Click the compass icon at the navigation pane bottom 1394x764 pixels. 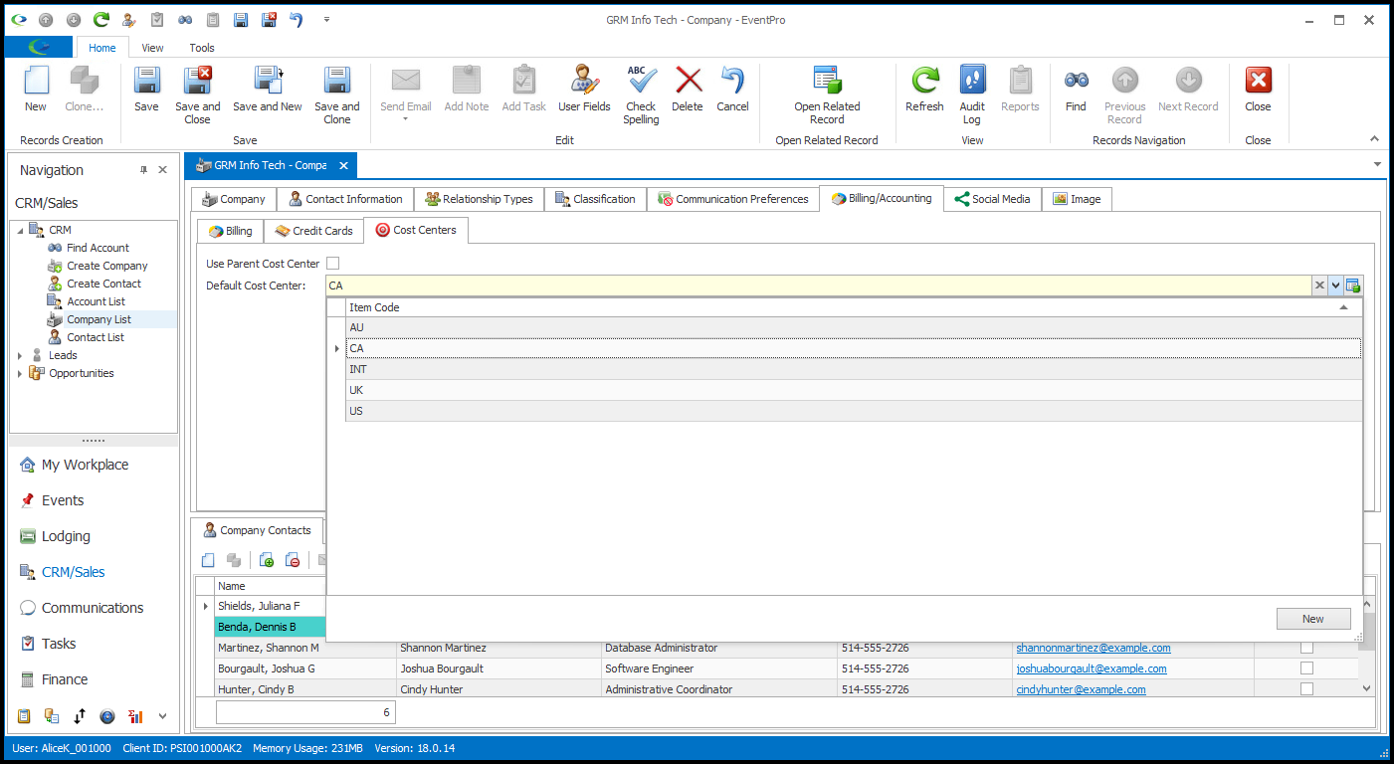[107, 715]
